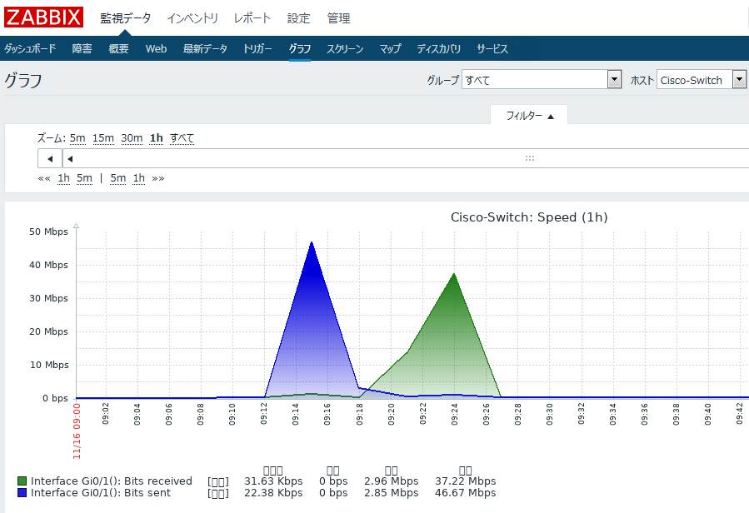749x513 pixels.
Task: Open the host dropdown arrow button
Action: tap(737, 78)
